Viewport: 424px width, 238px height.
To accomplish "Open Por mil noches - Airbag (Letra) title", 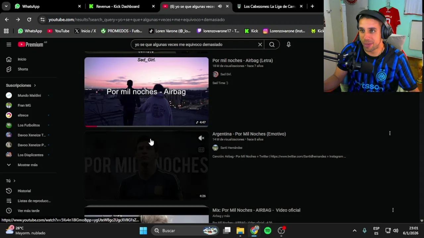I will click(x=242, y=60).
